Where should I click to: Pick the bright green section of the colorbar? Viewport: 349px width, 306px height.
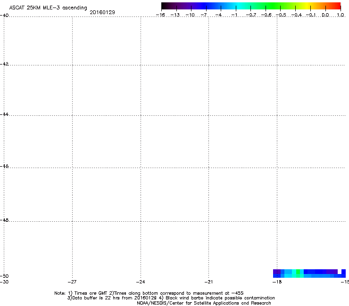pos(273,6)
